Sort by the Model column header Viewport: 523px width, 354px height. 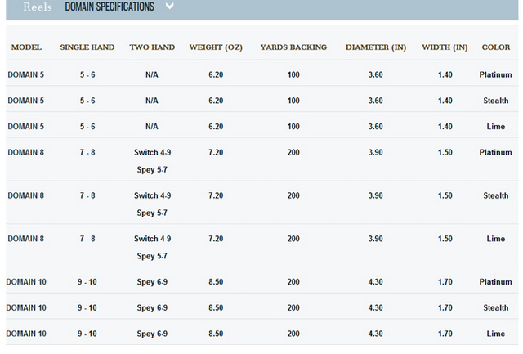26,47
